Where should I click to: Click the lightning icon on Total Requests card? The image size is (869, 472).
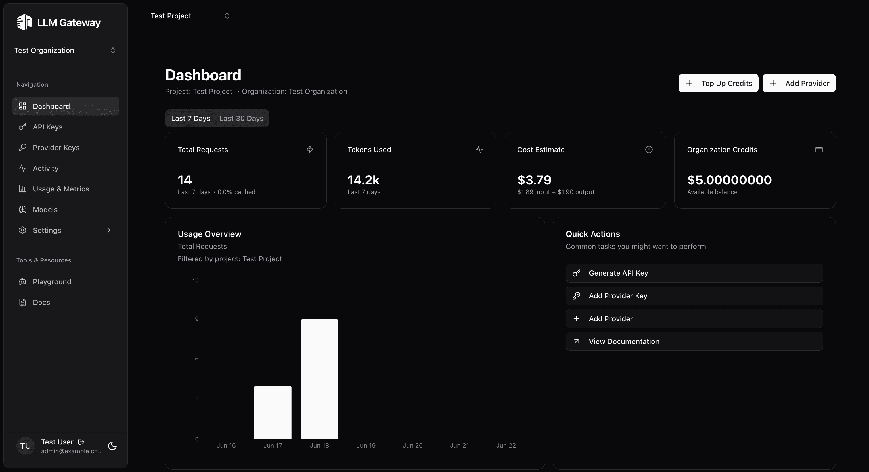tap(309, 150)
